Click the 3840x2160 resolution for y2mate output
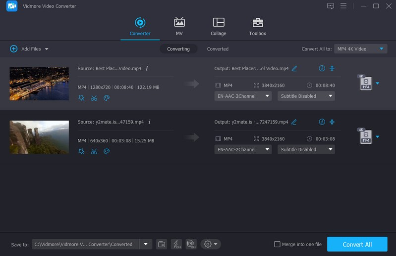396x256 pixels. coord(273,139)
